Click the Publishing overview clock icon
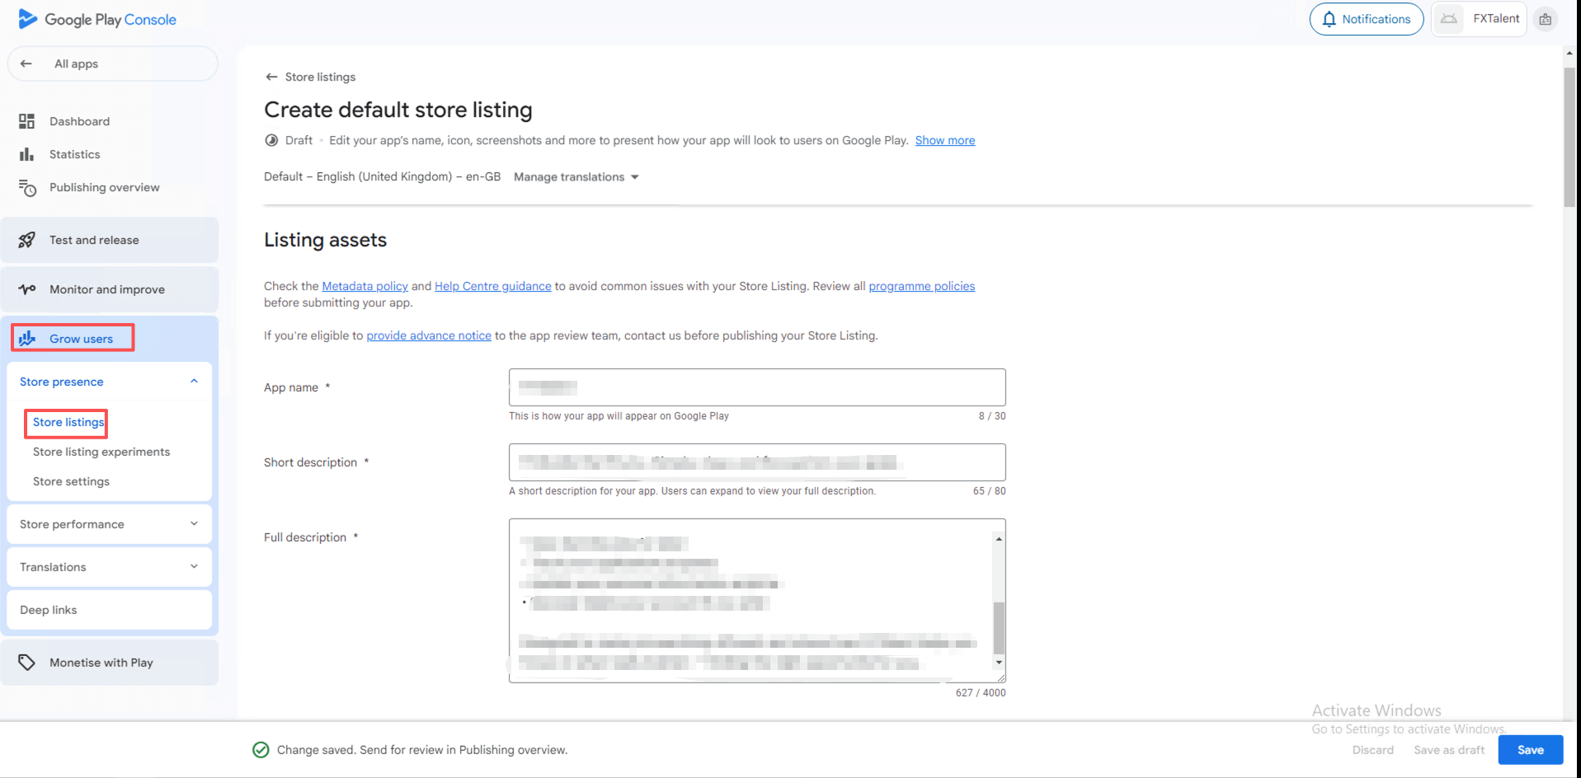The height and width of the screenshot is (778, 1581). coord(27,188)
